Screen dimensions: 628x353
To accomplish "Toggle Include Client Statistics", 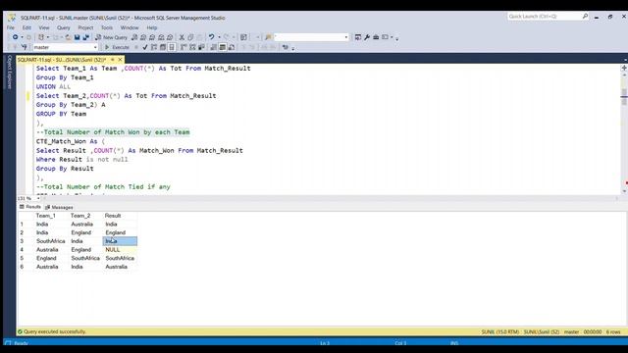I will (201, 47).
